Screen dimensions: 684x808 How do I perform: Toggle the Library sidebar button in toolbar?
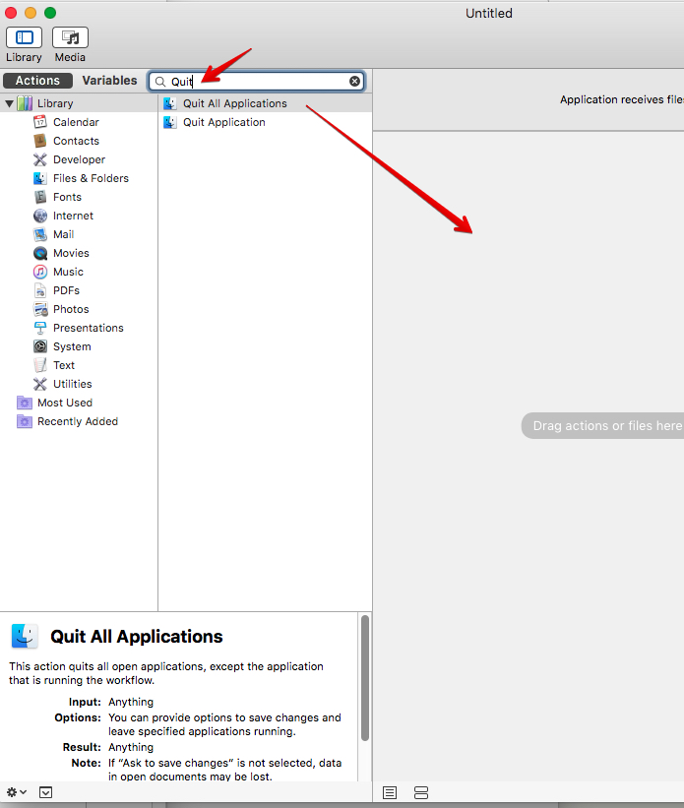pyautogui.click(x=24, y=37)
